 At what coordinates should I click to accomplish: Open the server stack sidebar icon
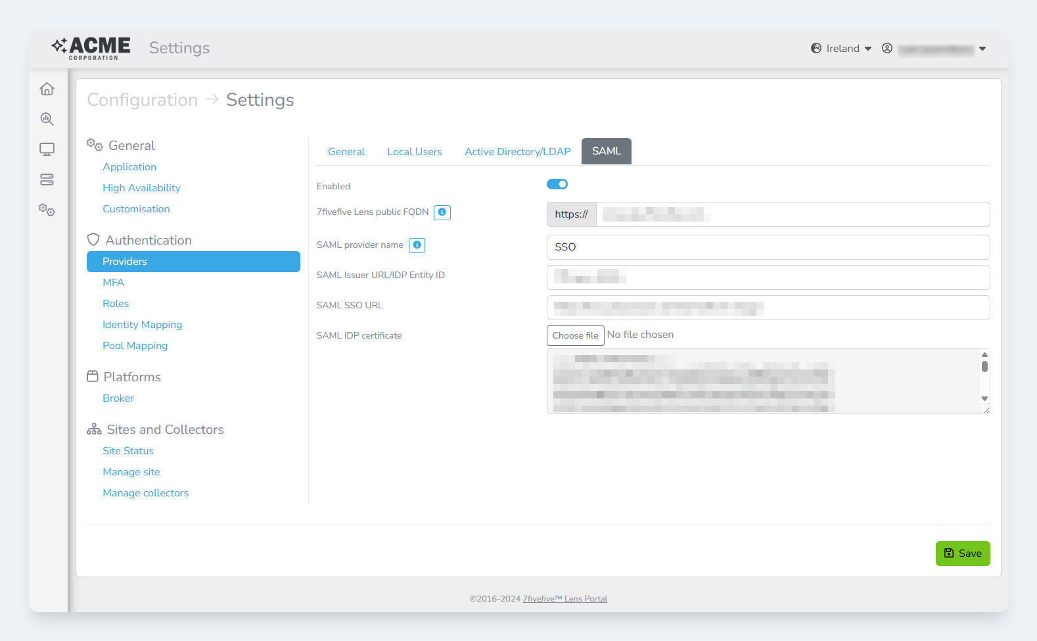point(47,179)
